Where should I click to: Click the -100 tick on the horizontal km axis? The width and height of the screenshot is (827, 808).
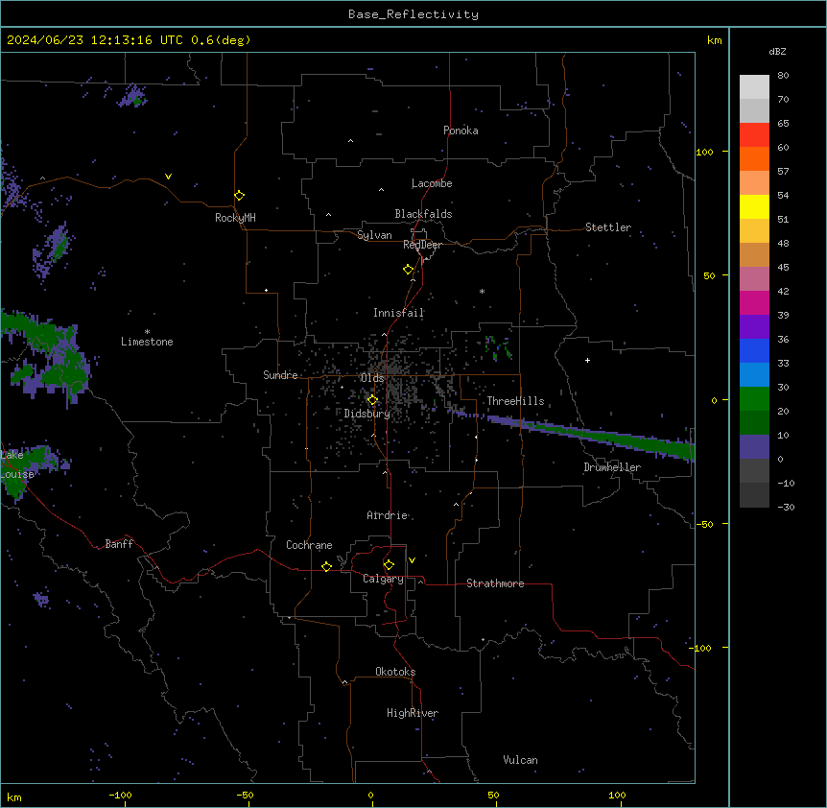click(x=120, y=796)
